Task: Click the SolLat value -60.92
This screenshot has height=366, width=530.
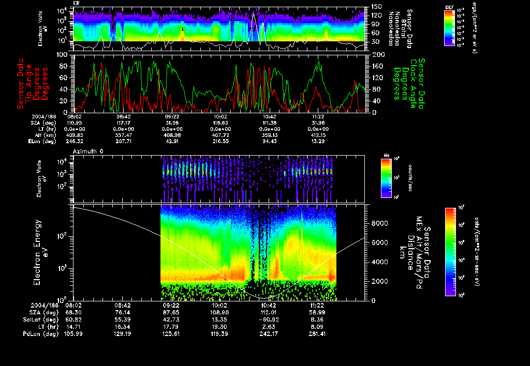Action: 269,320
